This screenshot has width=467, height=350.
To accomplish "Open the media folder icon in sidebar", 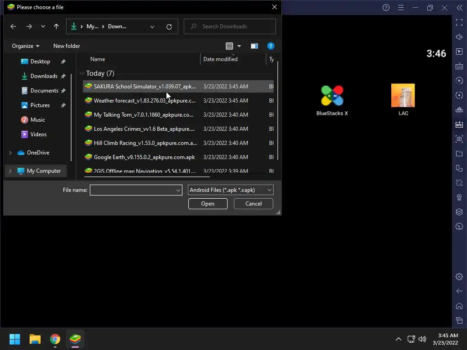I will [459, 154].
